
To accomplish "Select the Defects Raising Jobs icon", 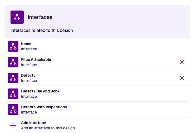I will [x=13, y=94].
